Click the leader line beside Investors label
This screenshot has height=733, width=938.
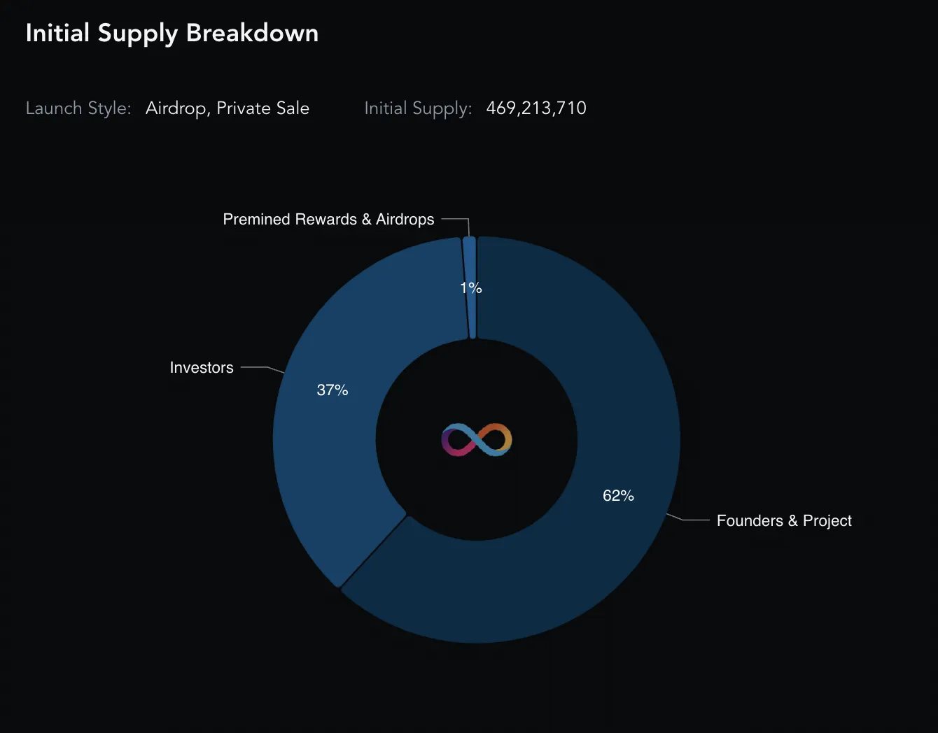tap(262, 369)
